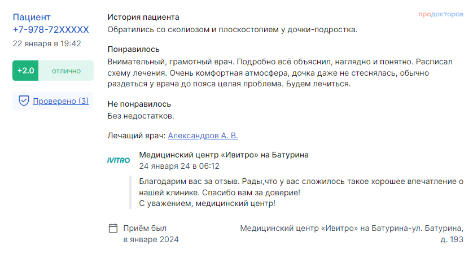Click the green +2.0 rating badge

click(25, 71)
